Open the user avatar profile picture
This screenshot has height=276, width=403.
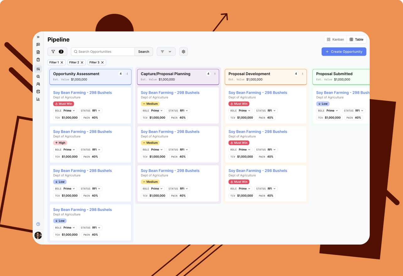pyautogui.click(x=38, y=235)
